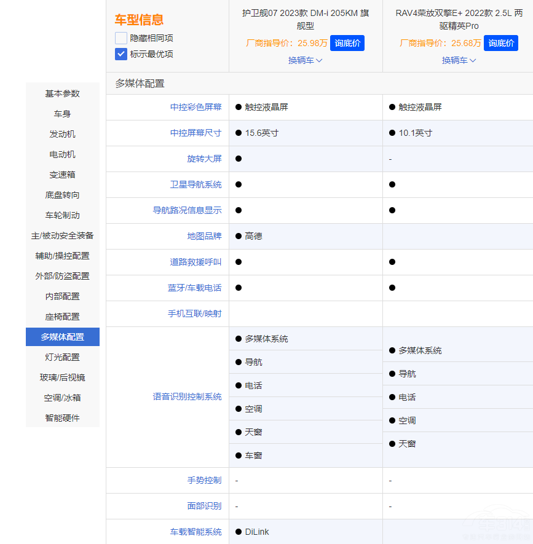Enable the 隐藏相同项 checkbox

[120, 37]
